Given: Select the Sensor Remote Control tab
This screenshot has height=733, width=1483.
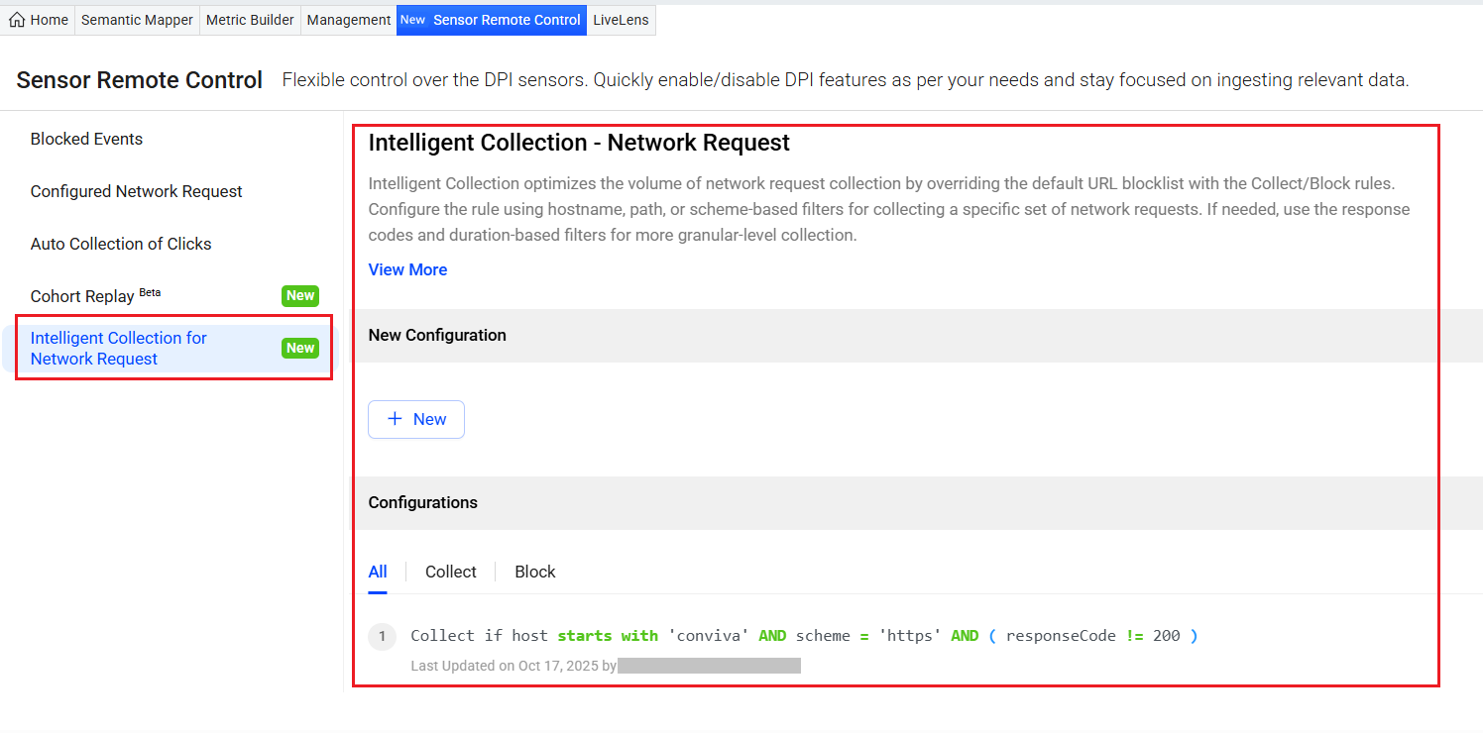Looking at the screenshot, I should coord(492,20).
